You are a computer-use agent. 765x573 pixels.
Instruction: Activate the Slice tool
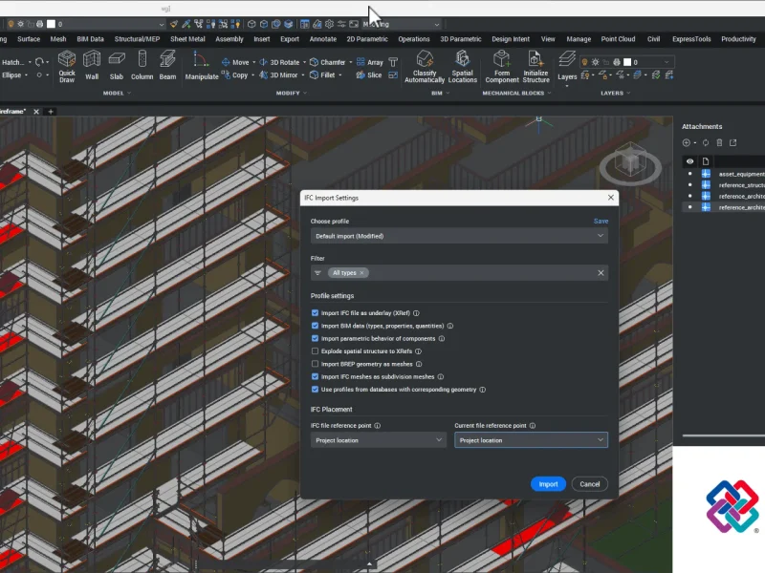[369, 75]
